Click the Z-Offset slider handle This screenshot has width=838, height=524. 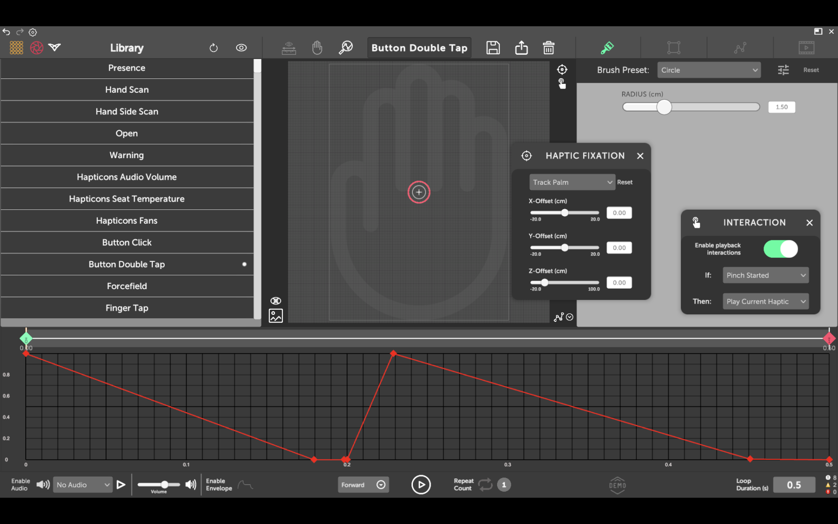tap(545, 282)
